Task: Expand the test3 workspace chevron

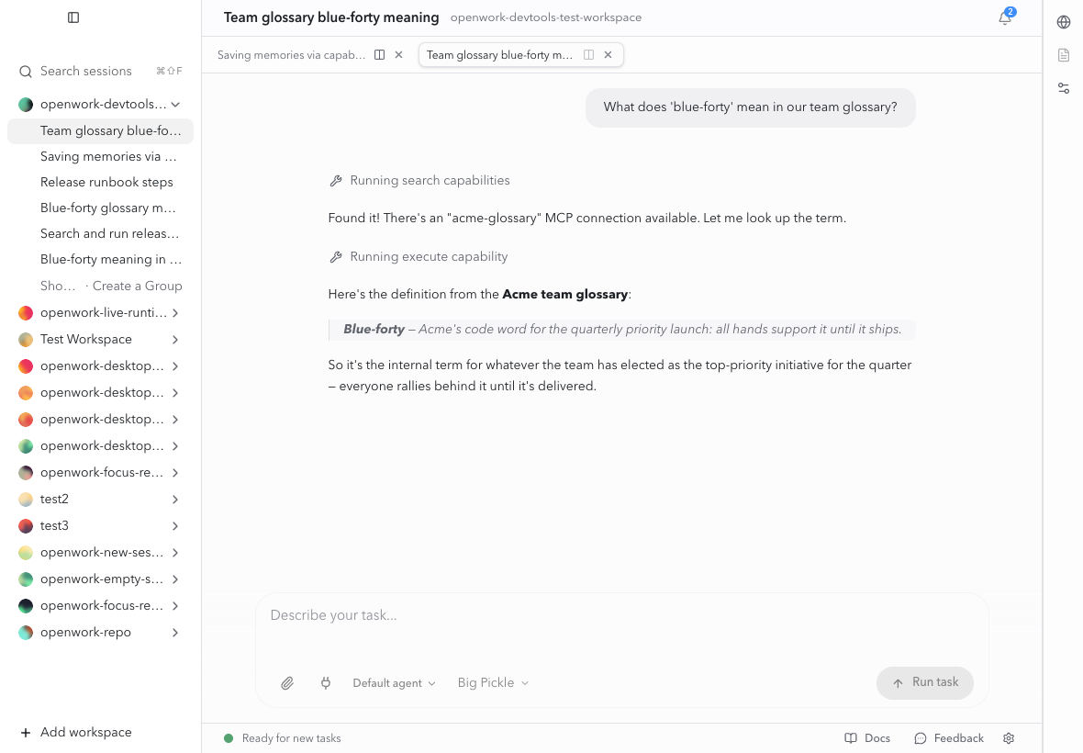Action: 175,526
